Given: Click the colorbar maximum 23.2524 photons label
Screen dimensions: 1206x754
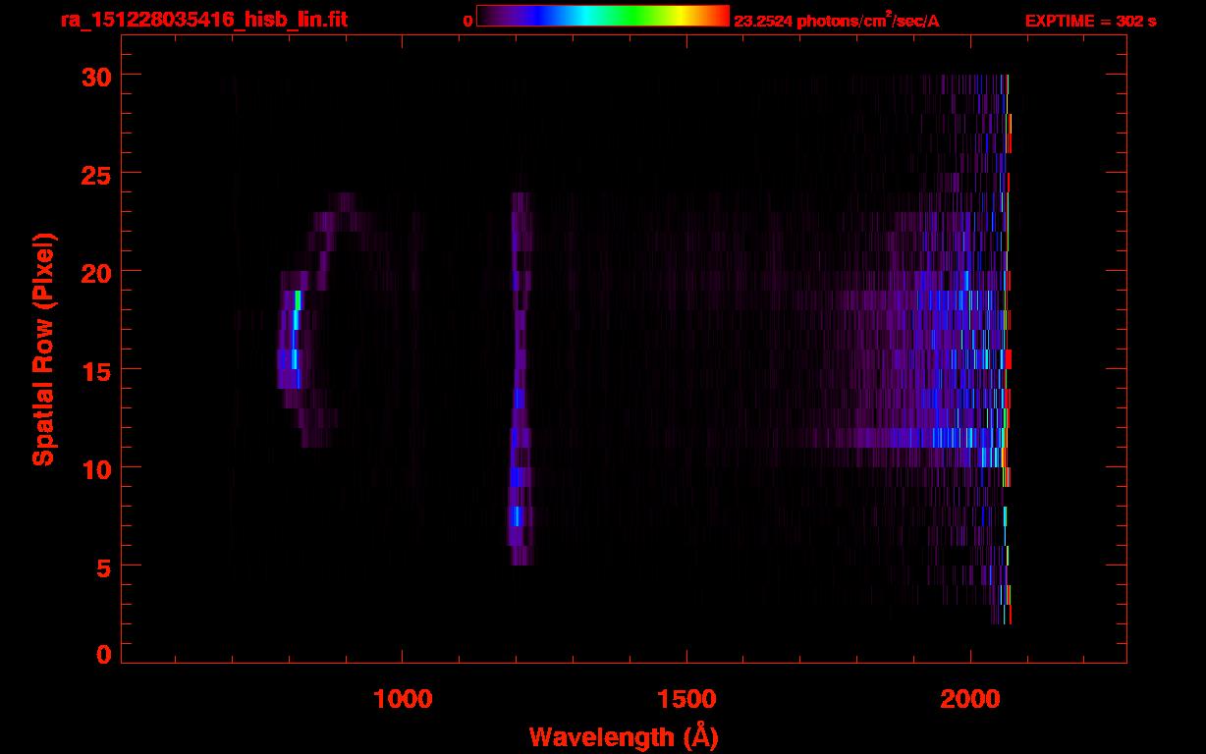Looking at the screenshot, I should pos(837,20).
